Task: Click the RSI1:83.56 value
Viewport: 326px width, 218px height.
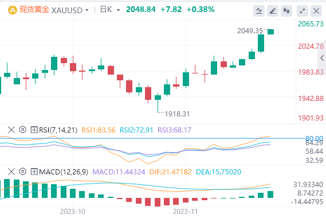Action: 99,130
